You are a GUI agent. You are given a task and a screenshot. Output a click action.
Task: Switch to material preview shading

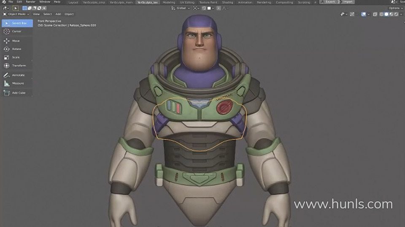pos(391,14)
